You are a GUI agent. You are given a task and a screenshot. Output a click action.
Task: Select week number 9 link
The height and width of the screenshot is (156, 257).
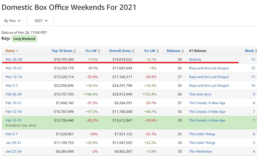tap(254, 94)
